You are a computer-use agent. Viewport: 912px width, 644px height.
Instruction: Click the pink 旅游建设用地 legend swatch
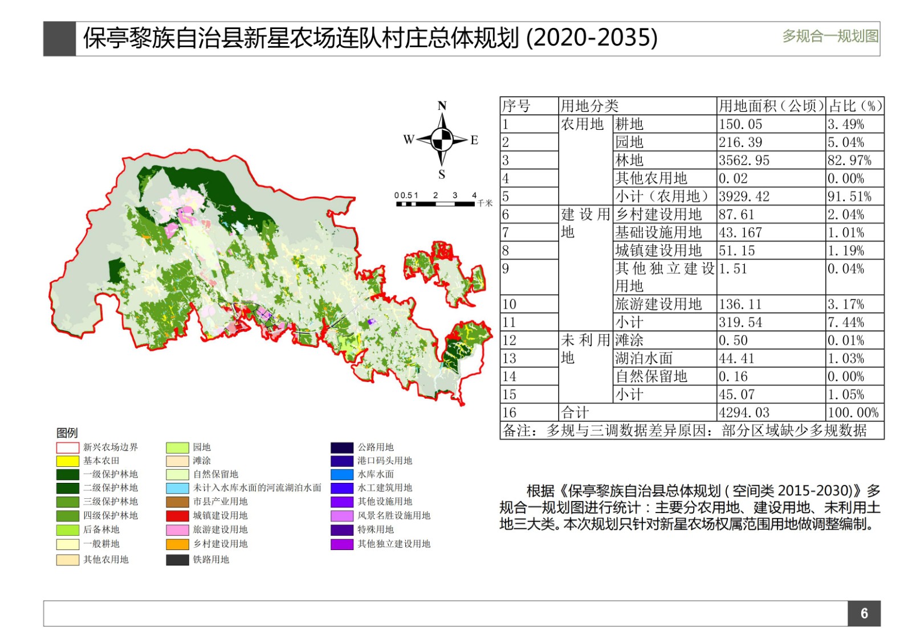point(177,530)
